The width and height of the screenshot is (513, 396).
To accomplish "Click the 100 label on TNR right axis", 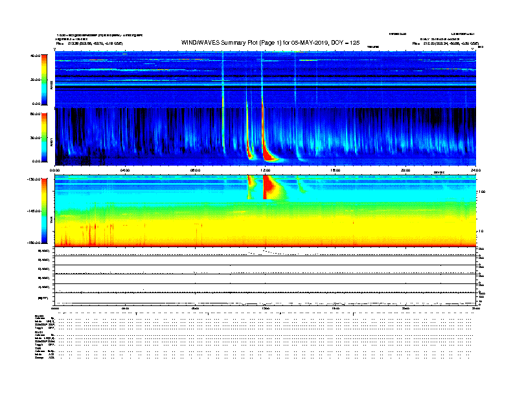I will pyautogui.click(x=482, y=192).
